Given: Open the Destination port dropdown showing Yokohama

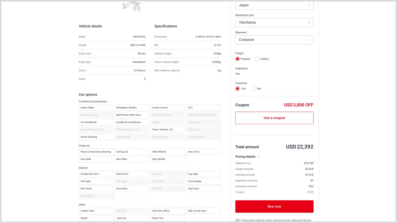Looking at the screenshot, I should pos(274,22).
